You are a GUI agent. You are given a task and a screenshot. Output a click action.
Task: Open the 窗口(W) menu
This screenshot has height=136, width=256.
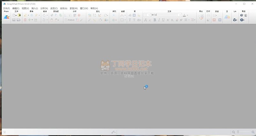(x=84, y=8)
